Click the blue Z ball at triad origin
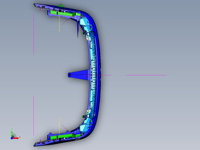This screenshot has width=200, height=150. [x=12, y=138]
